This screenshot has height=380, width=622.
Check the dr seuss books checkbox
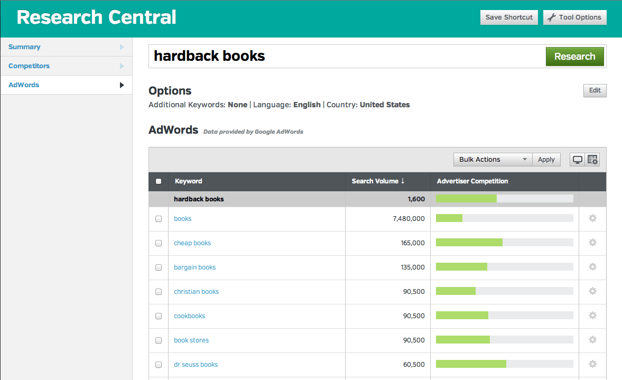click(x=159, y=365)
